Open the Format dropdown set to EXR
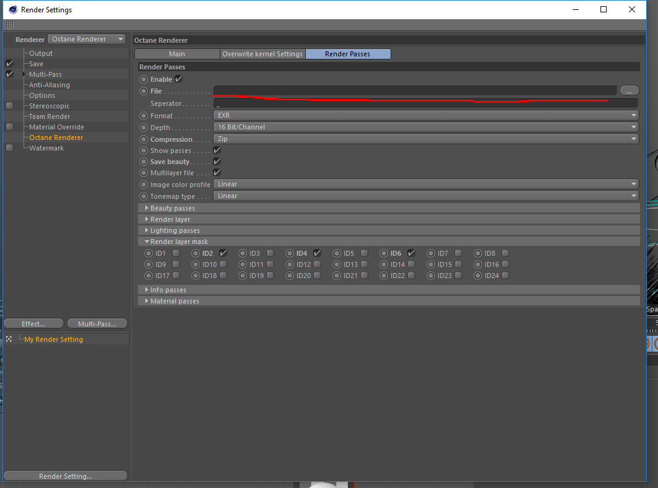 coord(426,115)
